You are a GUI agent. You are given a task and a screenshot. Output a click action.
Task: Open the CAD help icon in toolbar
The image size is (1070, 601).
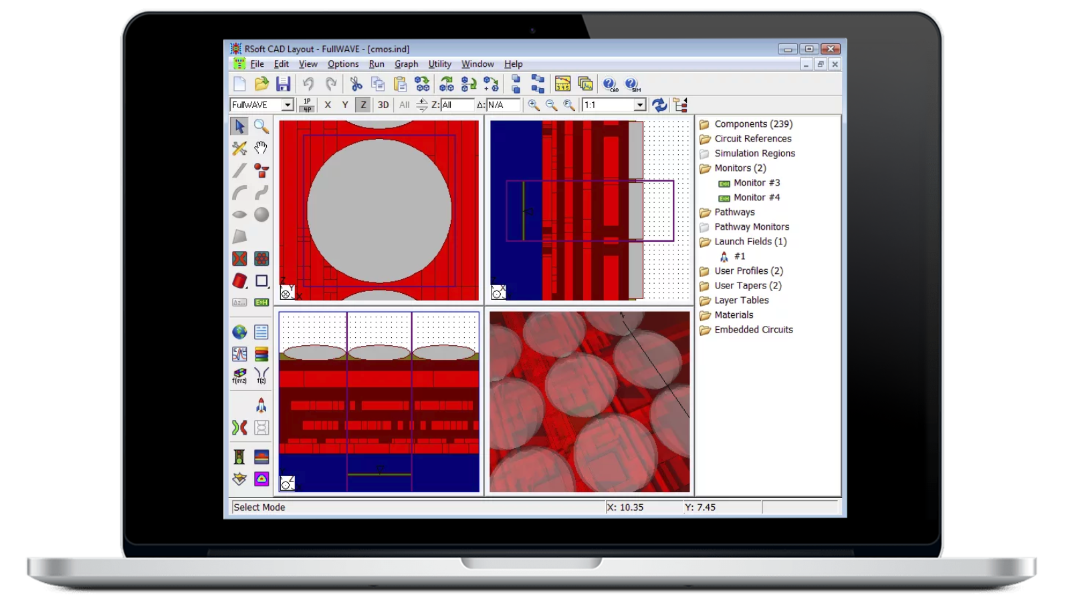[x=609, y=84]
